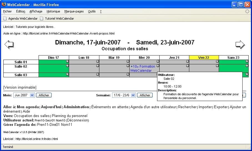Screen dimensions: 252x151
Task: Add event in Salle 03 on Sam 23
Action: (247, 74)
